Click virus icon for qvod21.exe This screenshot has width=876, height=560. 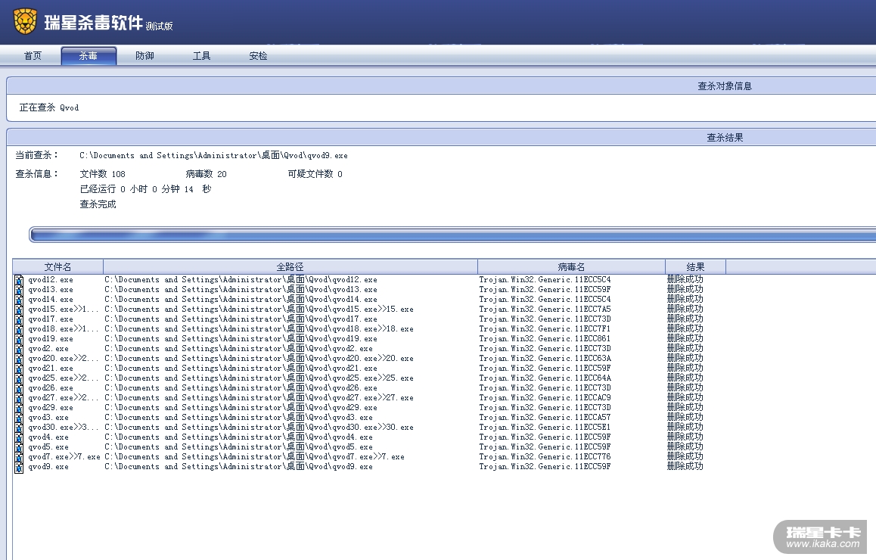point(19,369)
